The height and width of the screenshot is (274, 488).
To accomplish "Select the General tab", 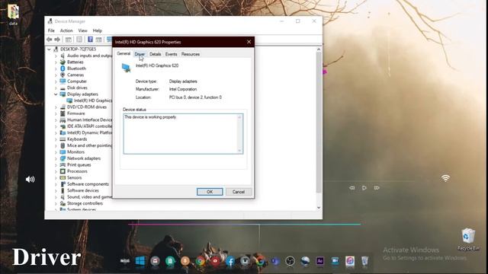I will [124, 53].
